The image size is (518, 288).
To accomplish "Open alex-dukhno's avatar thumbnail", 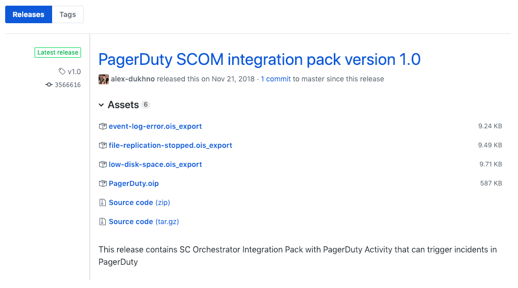I will 104,79.
